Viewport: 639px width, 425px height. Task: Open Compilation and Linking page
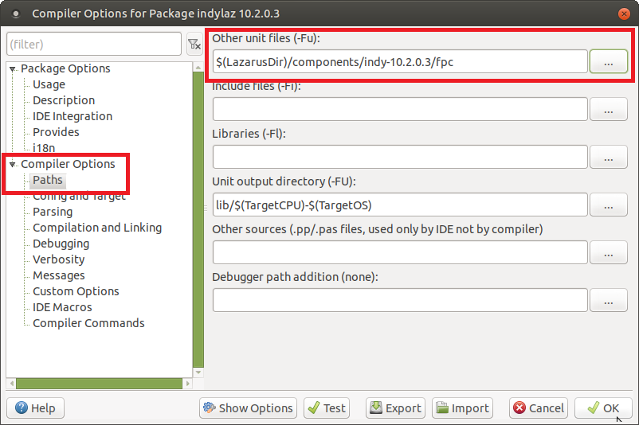tap(97, 228)
